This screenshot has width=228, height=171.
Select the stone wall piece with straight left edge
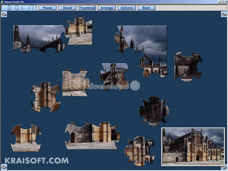pos(76,82)
